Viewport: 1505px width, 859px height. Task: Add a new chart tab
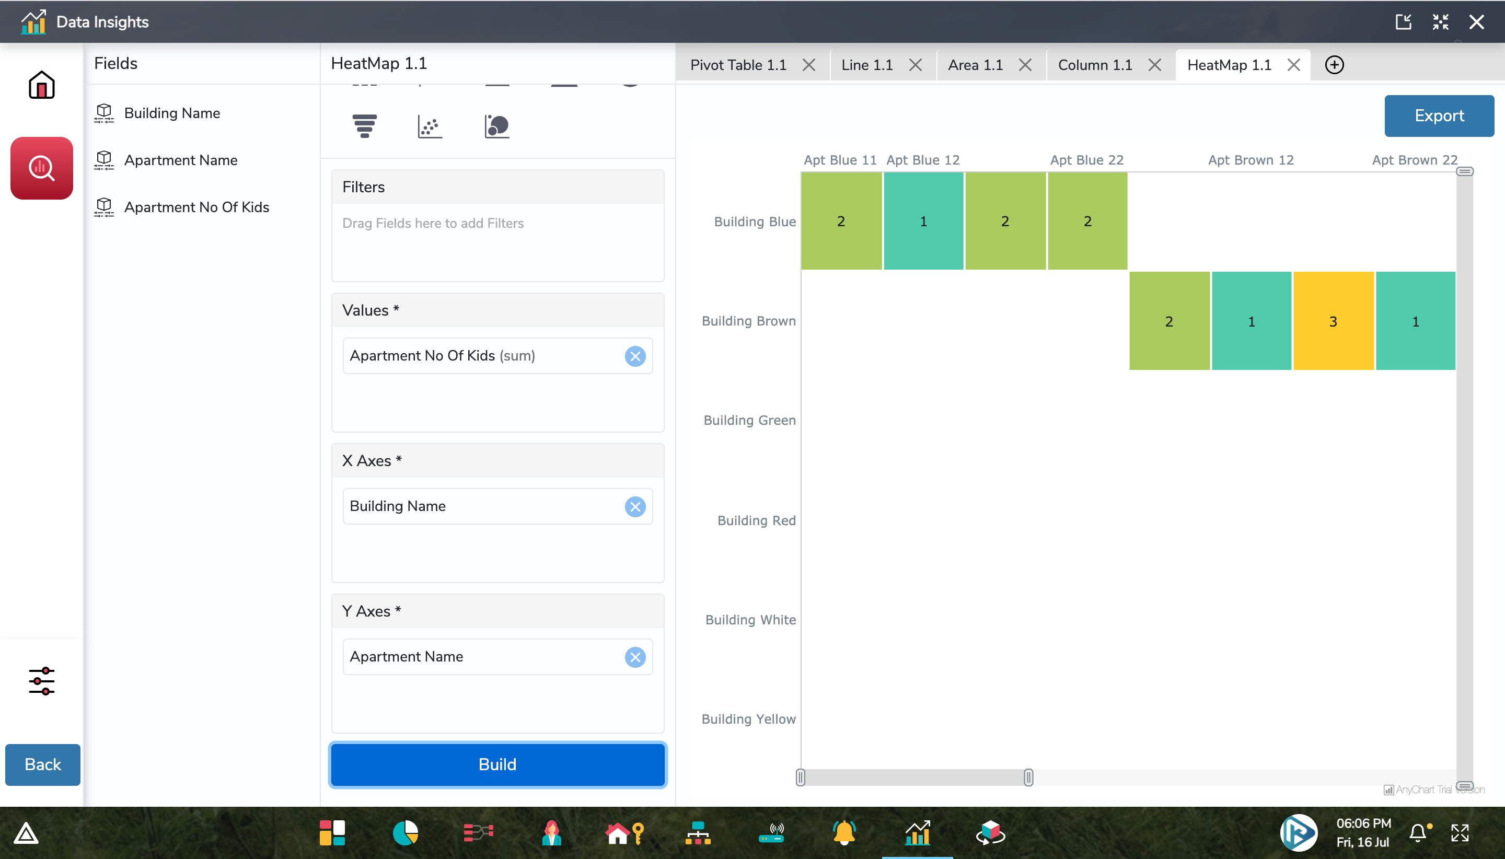[1334, 65]
